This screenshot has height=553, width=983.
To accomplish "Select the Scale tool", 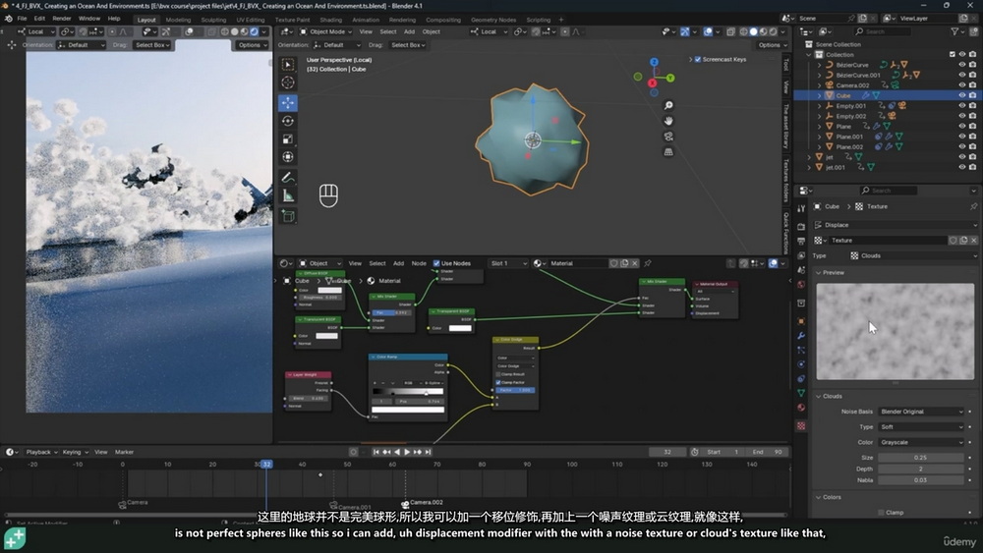I will click(x=288, y=139).
